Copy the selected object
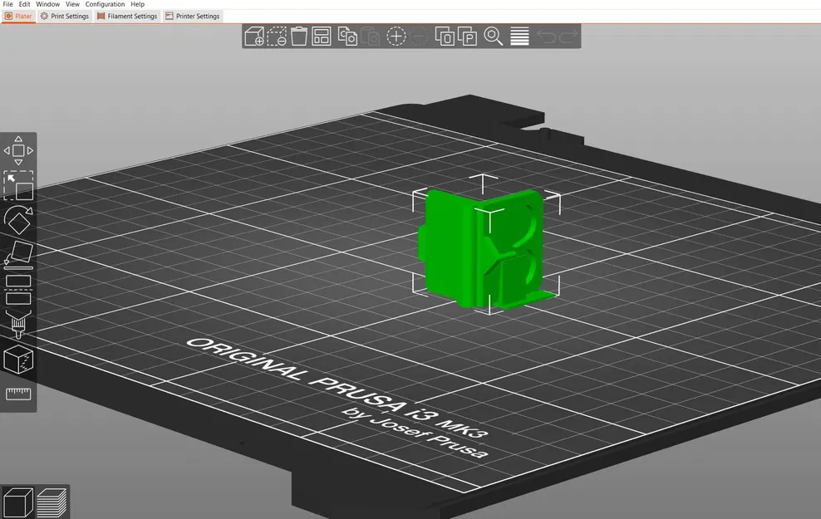The height and width of the screenshot is (519, 821). coord(347,37)
